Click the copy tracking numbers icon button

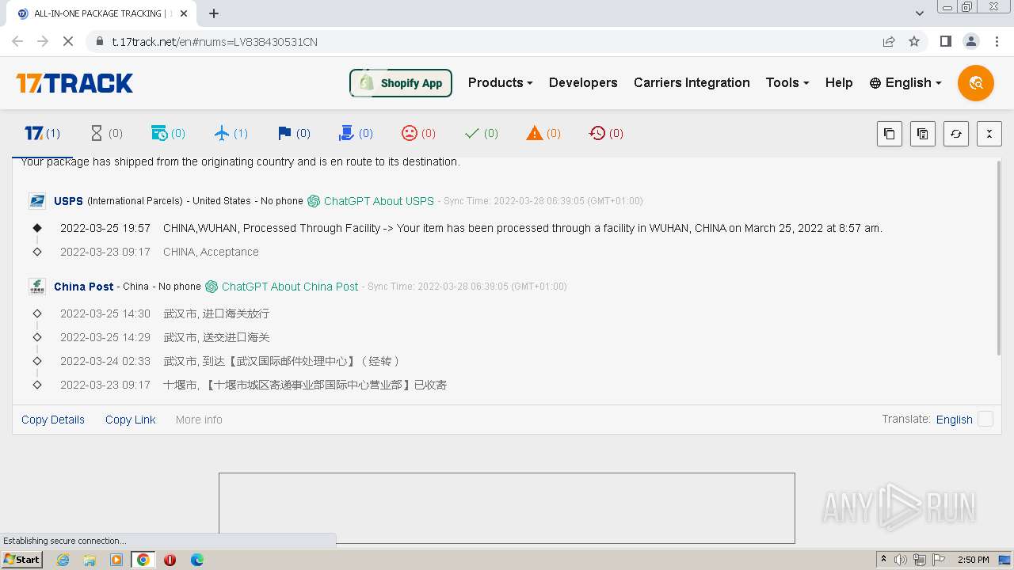(890, 134)
